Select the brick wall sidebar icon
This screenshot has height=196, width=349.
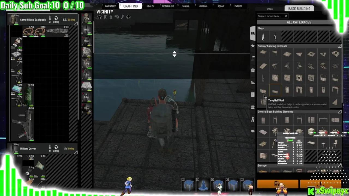coord(253,82)
